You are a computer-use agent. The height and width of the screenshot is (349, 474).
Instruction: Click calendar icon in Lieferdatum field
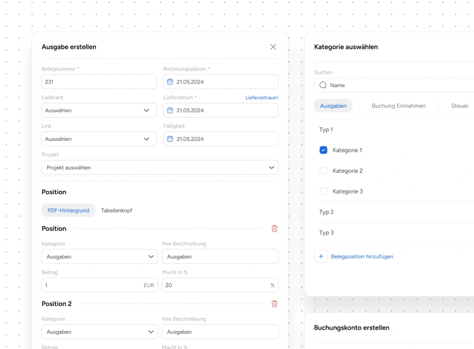[170, 111]
